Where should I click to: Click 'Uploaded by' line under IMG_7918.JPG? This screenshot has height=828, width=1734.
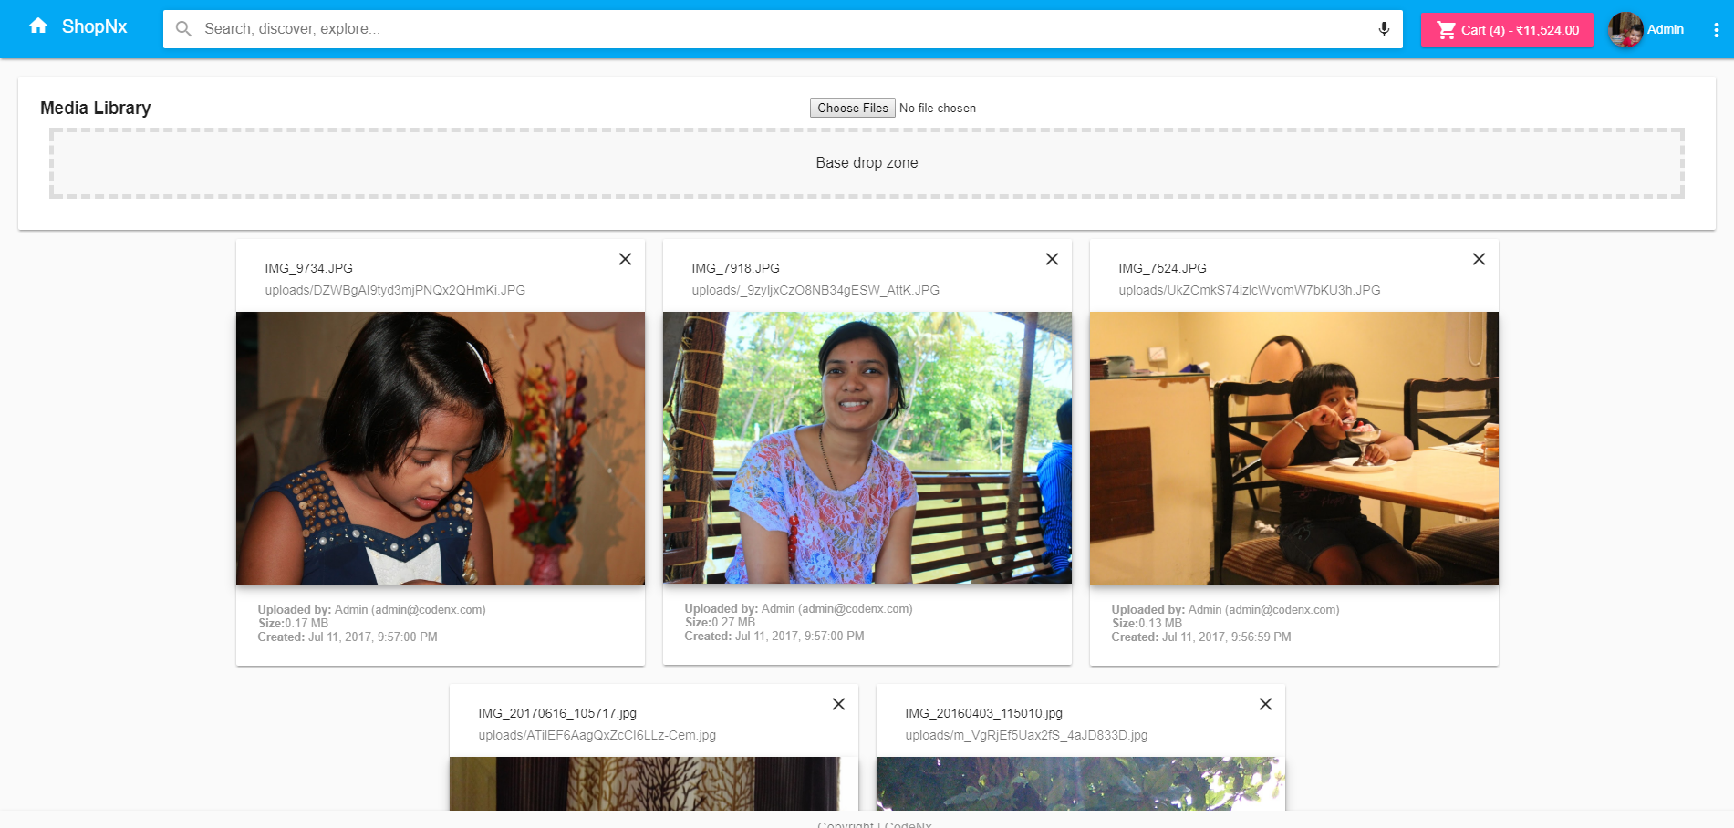tap(798, 609)
